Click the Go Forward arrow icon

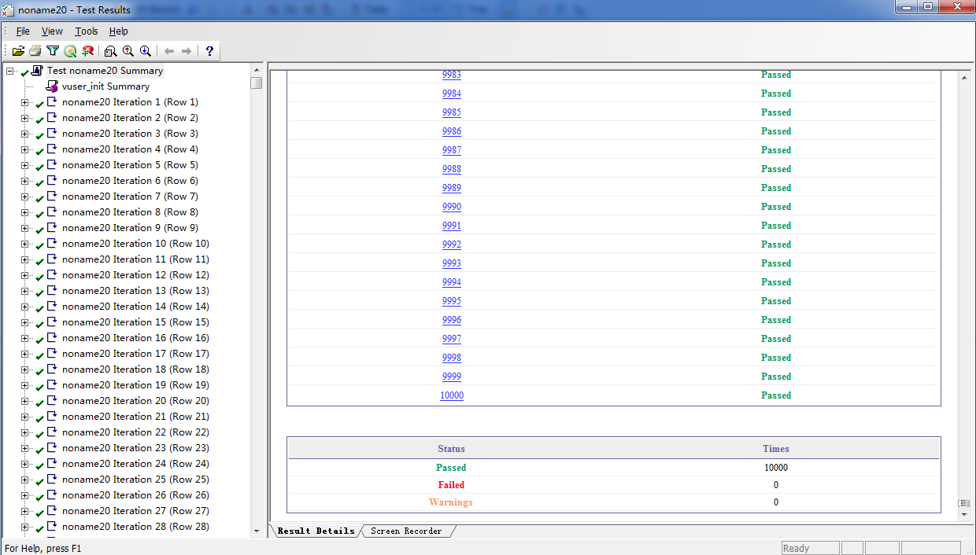point(187,51)
